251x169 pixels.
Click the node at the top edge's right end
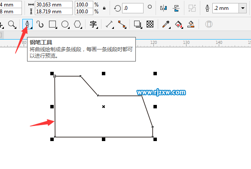point(80,76)
